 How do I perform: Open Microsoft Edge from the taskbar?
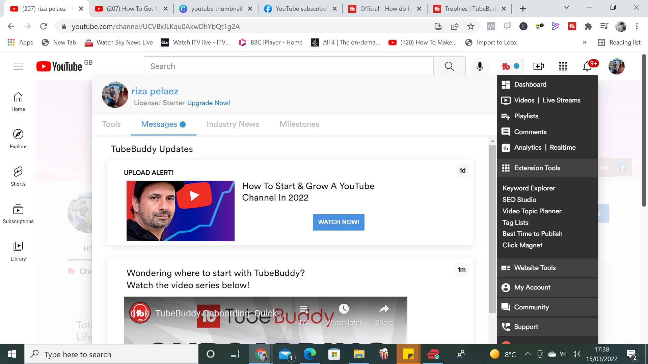click(x=309, y=354)
